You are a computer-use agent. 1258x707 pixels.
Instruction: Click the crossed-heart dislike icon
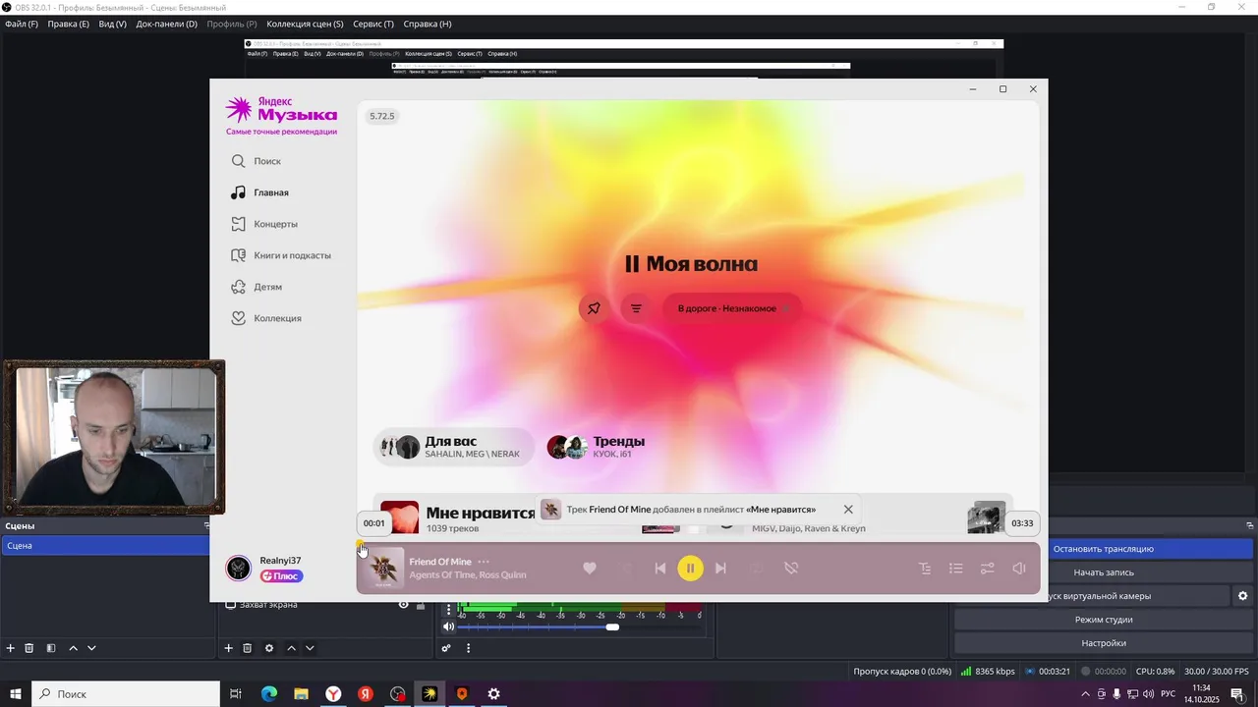[791, 569]
